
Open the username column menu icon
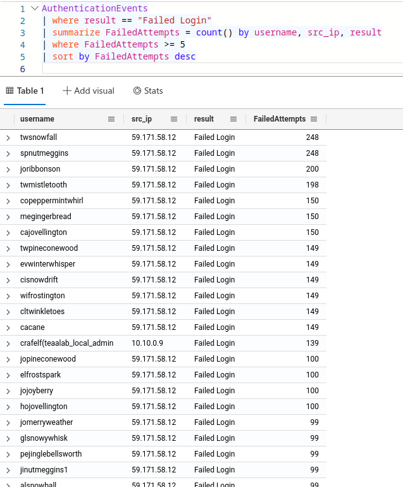pyautogui.click(x=111, y=119)
